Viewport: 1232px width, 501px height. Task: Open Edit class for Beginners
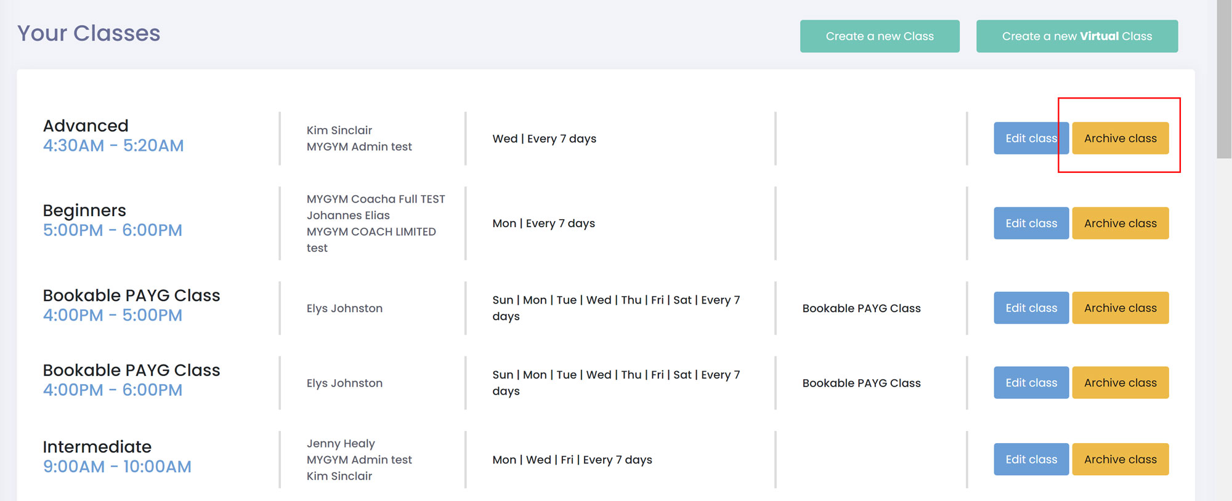(x=1031, y=223)
